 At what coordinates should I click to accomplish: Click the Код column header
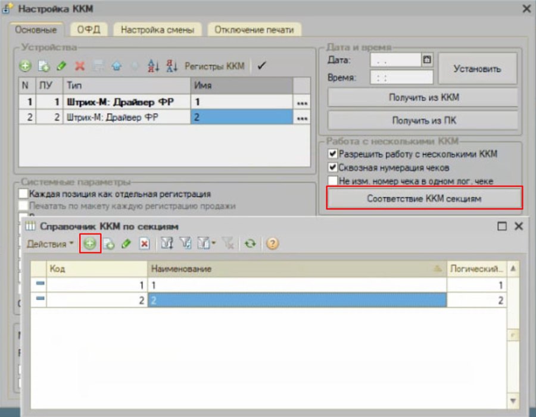click(97, 269)
